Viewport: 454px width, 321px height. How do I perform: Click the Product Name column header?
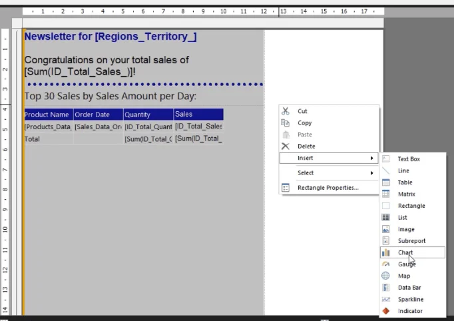(x=49, y=115)
